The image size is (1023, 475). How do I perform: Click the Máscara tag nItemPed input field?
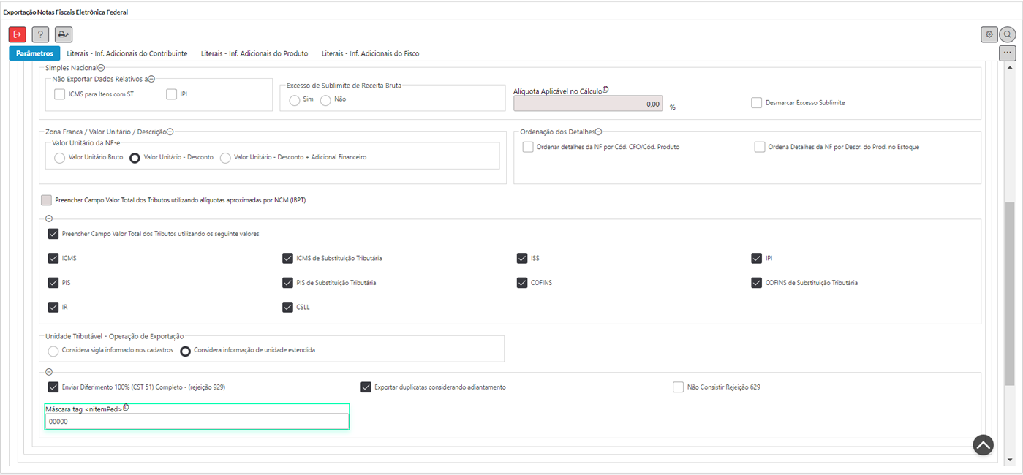click(x=197, y=422)
